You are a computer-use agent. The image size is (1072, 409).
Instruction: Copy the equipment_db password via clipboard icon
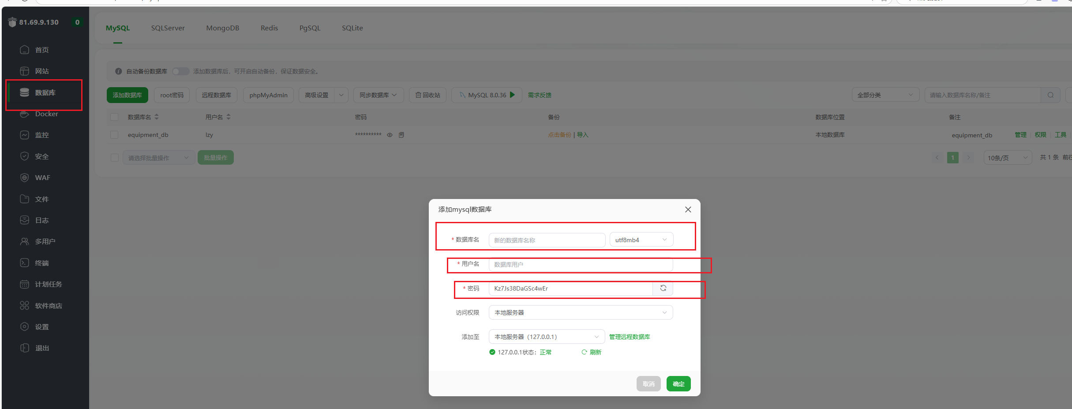(x=401, y=135)
